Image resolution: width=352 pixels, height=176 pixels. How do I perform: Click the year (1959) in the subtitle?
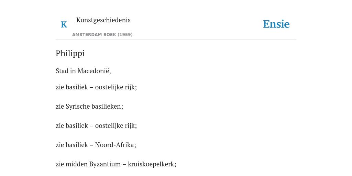[x=125, y=35]
